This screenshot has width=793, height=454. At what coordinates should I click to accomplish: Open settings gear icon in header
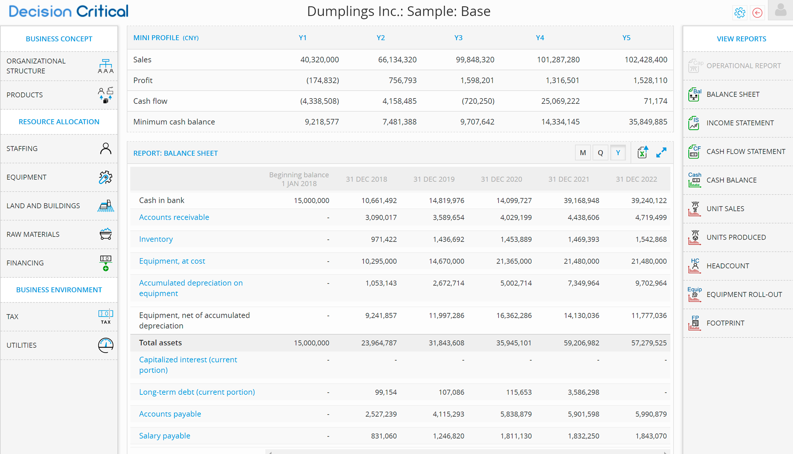(739, 13)
